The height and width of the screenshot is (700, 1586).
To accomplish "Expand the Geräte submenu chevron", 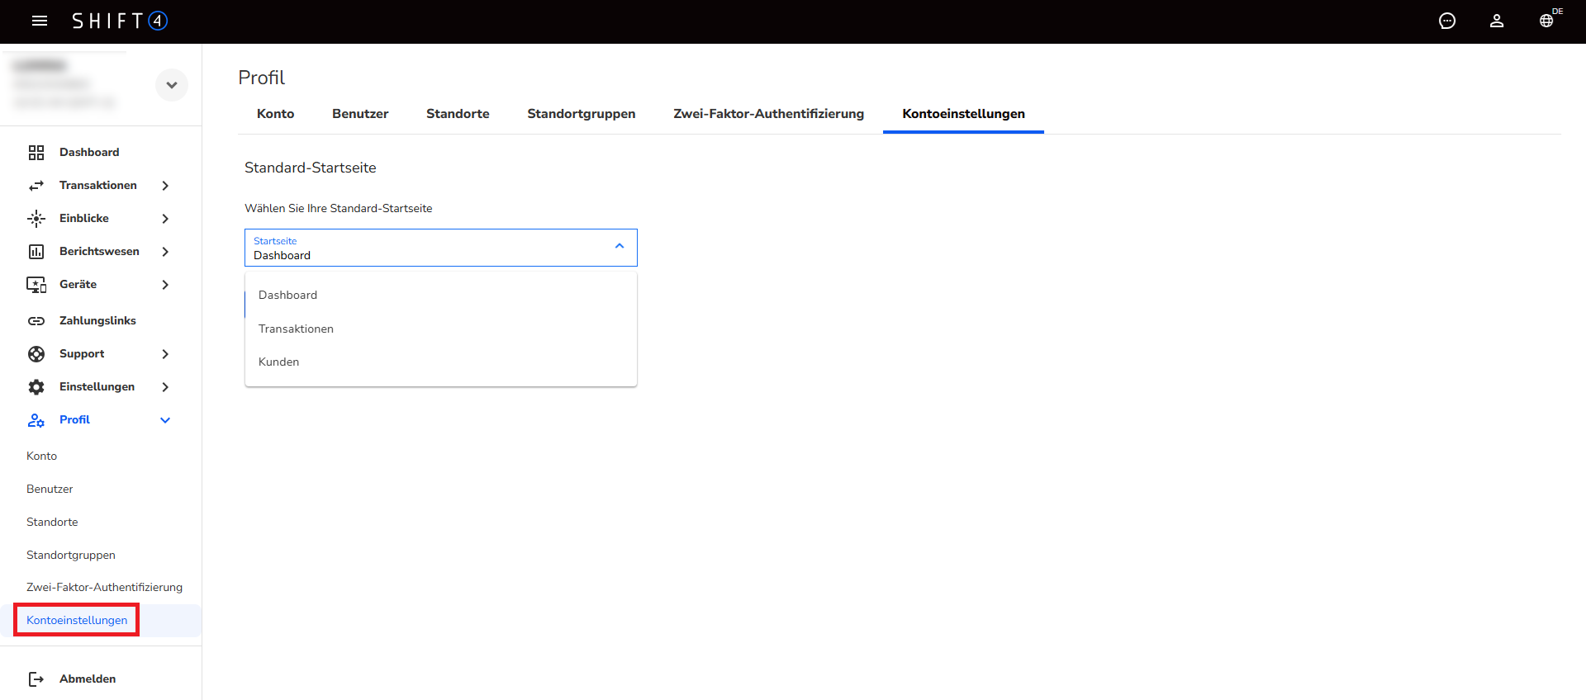I will (x=165, y=285).
